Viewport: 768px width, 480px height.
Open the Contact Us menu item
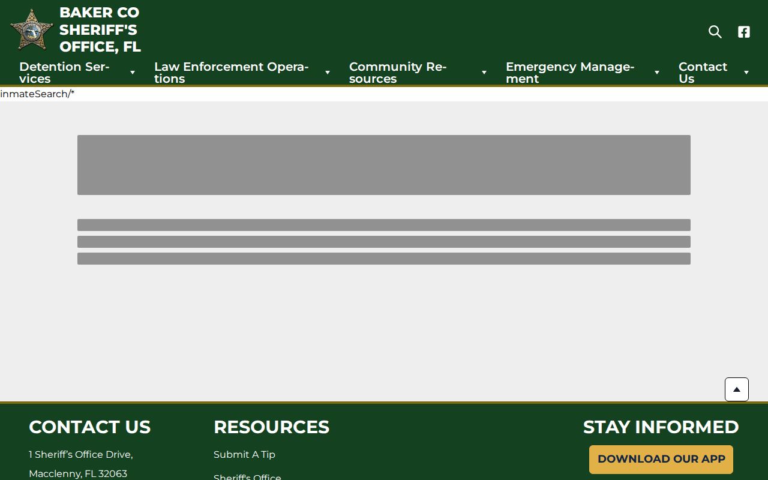coord(703,73)
